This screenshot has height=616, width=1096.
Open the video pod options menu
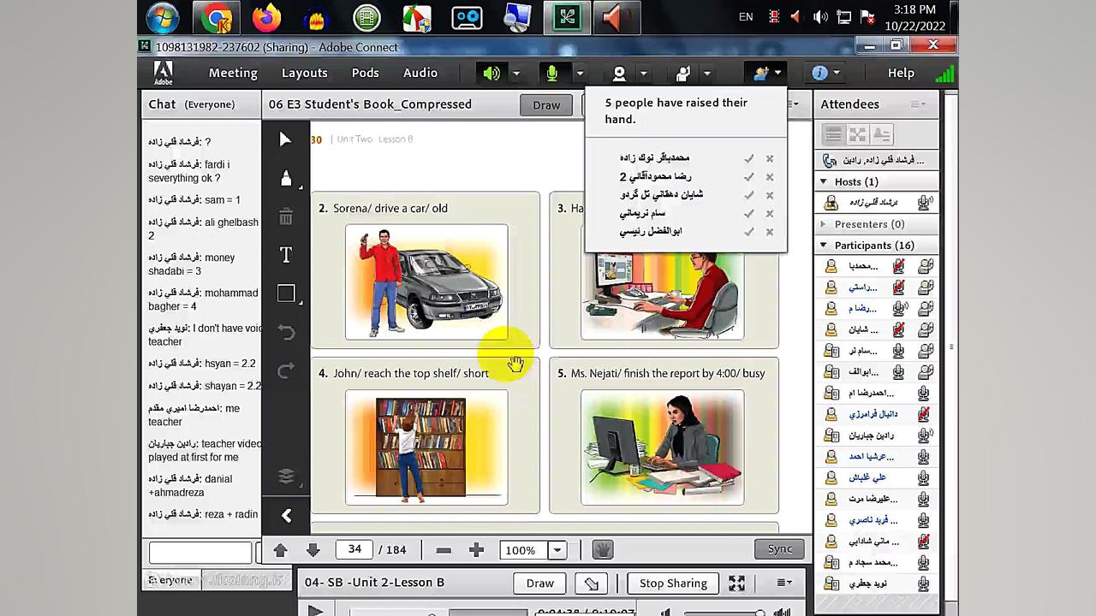tap(783, 583)
